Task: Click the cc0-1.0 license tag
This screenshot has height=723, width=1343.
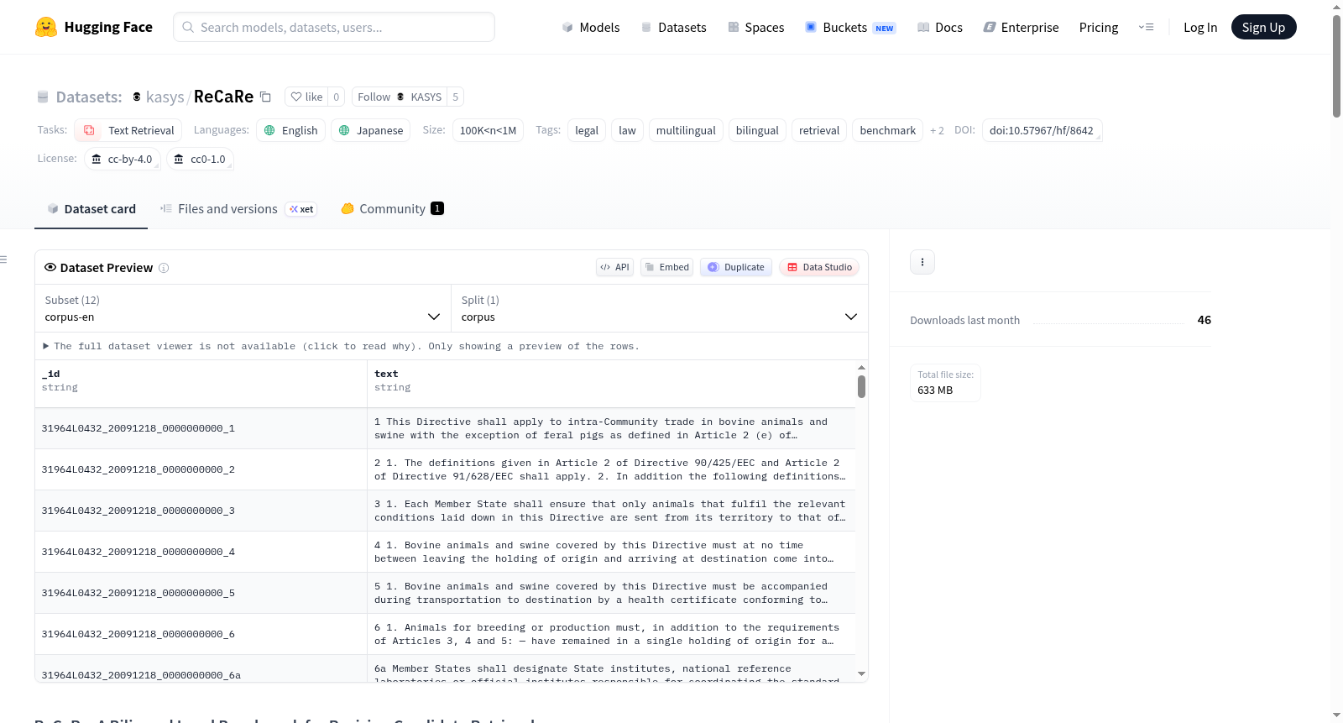Action: 201,159
